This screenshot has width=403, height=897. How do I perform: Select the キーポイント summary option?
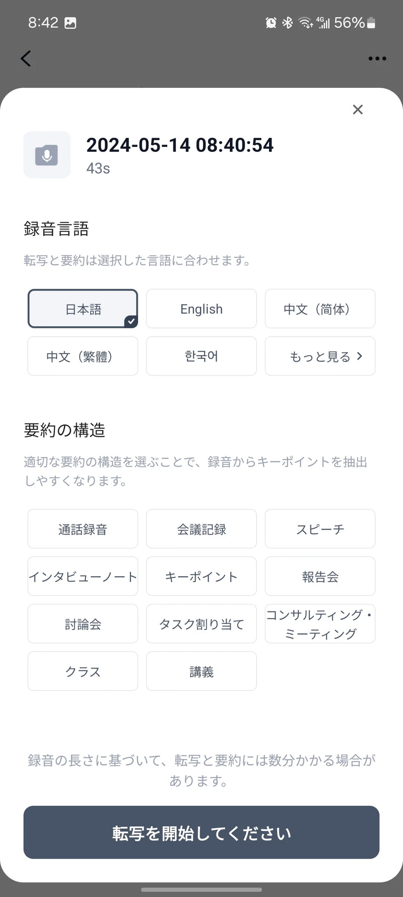coord(201,576)
